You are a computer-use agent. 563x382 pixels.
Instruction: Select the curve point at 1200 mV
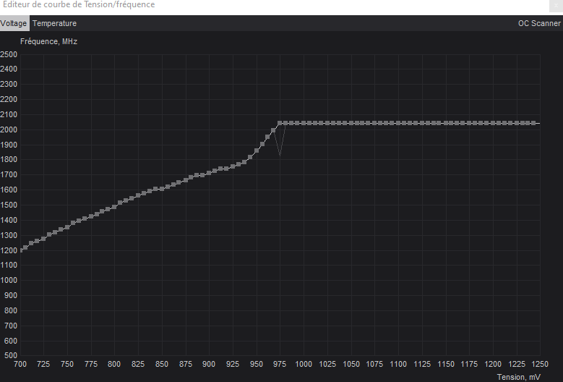(493, 123)
